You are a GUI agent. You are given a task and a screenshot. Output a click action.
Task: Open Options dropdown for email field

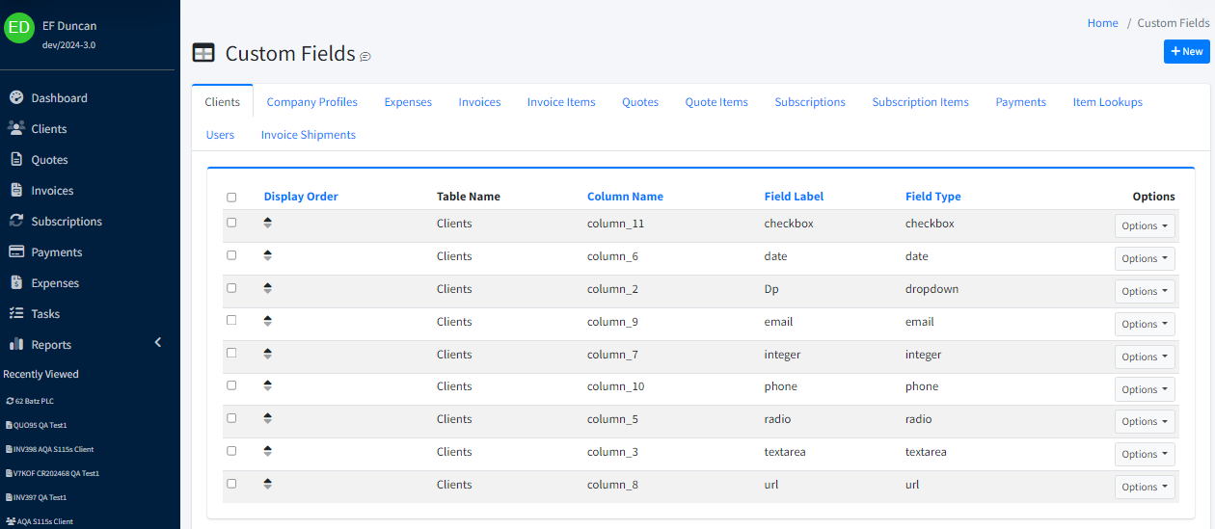pyautogui.click(x=1145, y=324)
